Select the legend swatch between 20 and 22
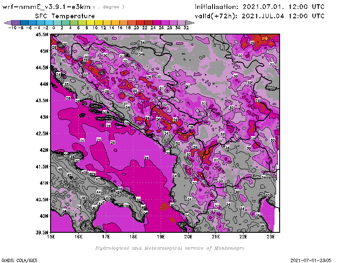 (x=140, y=22)
